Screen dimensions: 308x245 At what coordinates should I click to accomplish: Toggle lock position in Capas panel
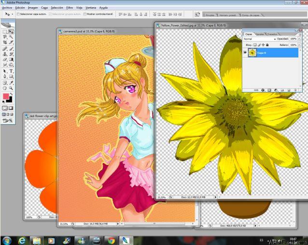(x=263, y=45)
